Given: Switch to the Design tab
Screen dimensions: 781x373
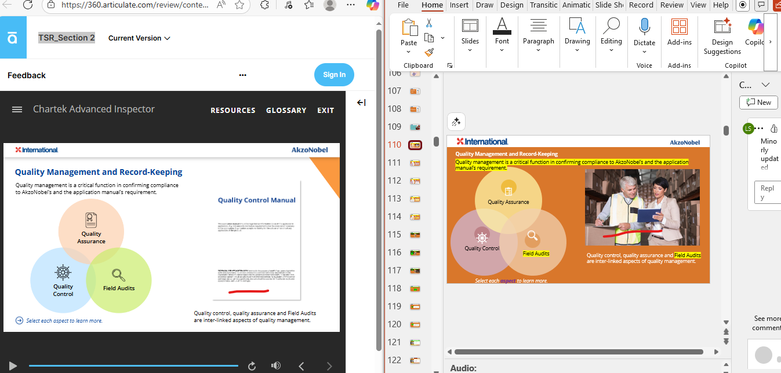Looking at the screenshot, I should 511,5.
